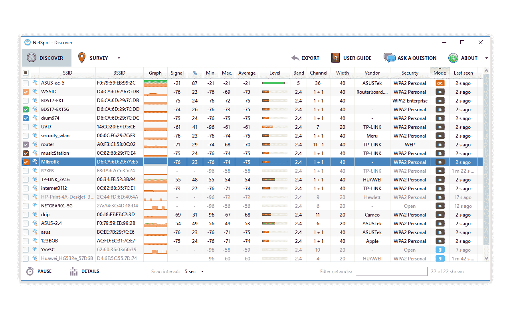The width and height of the screenshot is (511, 319).
Task: Click the WEP security cell
Action: tap(410, 144)
